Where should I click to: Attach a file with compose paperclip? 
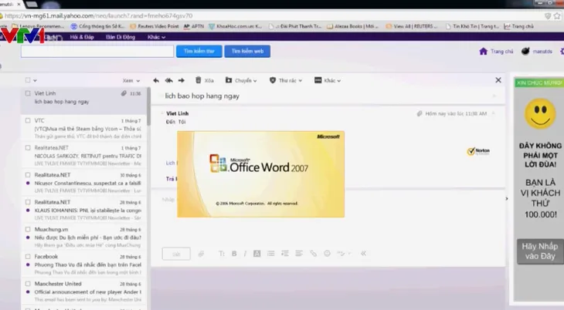(201, 254)
